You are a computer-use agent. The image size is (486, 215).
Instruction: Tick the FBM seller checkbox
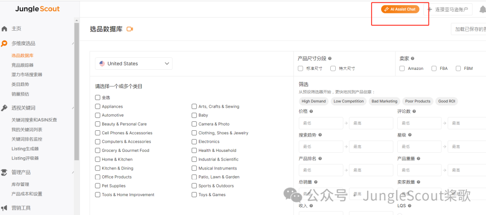[458, 68]
